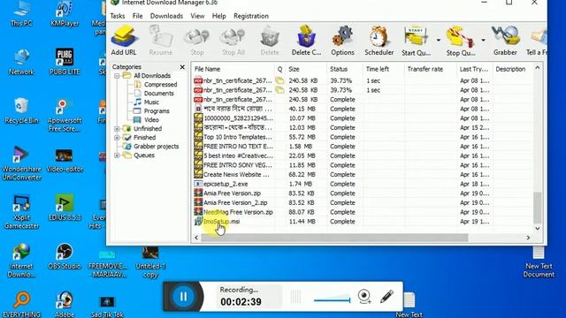Viewport: 566px width, 318px height.
Task: Click the horizontal scrollbar of the download list
Action: (x=334, y=238)
